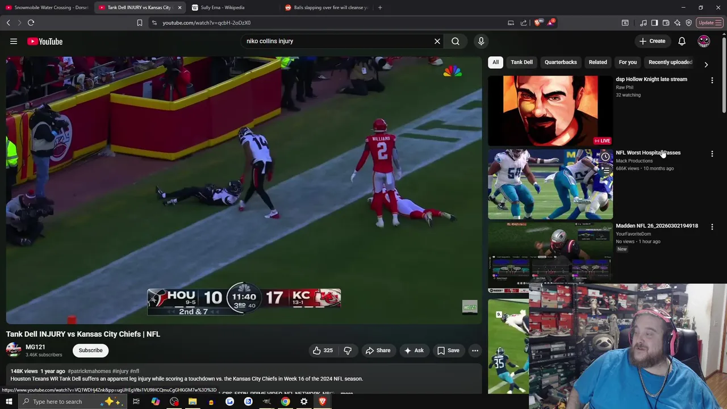Show more filter chips with right arrow
This screenshot has width=727, height=409.
(706, 64)
